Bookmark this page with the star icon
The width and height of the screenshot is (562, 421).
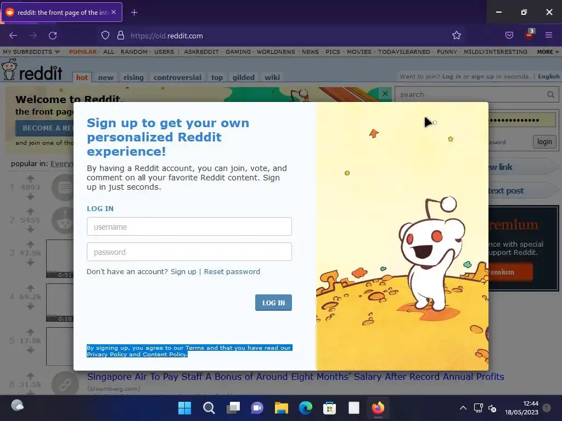tap(456, 36)
